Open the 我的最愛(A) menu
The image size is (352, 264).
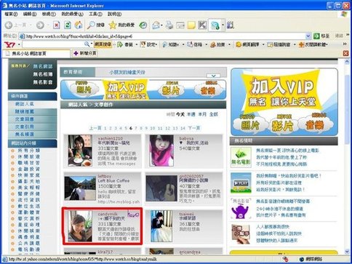coord(72,14)
